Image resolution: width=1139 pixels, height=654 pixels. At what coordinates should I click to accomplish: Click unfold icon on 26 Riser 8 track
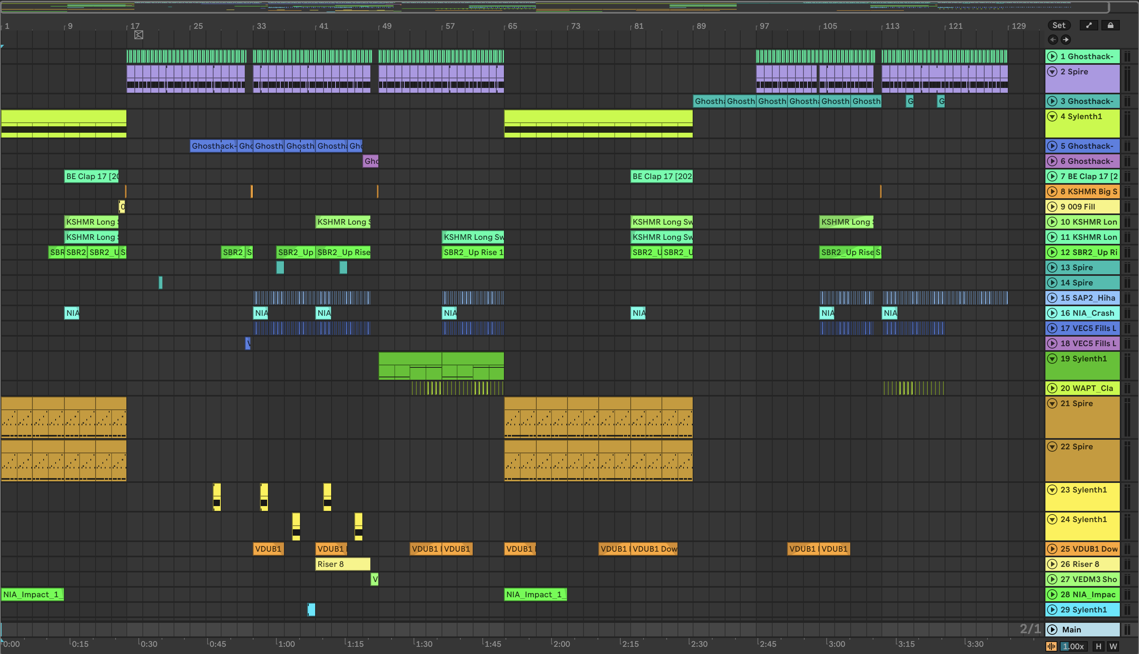tap(1052, 564)
